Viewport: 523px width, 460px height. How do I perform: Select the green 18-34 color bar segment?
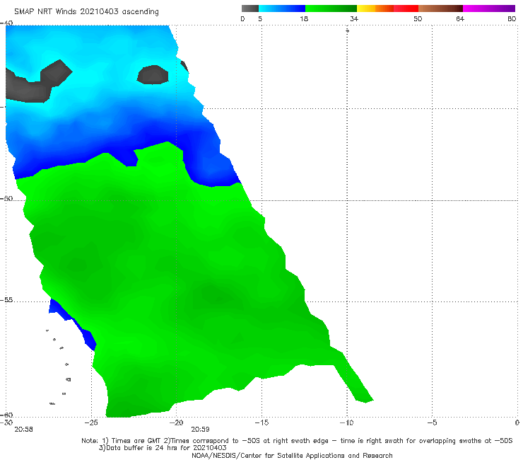(331, 8)
